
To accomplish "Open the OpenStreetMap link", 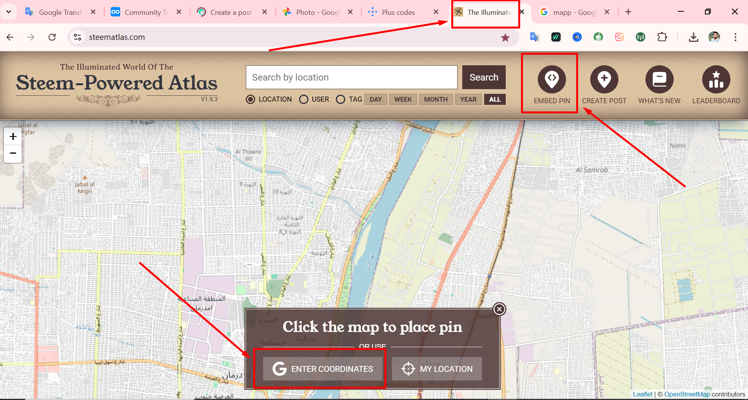I will pos(687,394).
